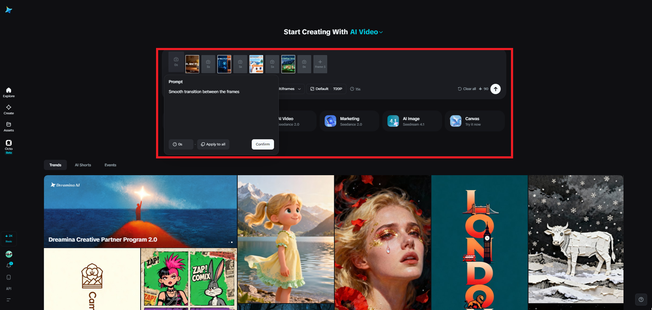Select the second frame thumbnail with the blue door lock
This screenshot has height=310, width=652.
click(x=224, y=64)
